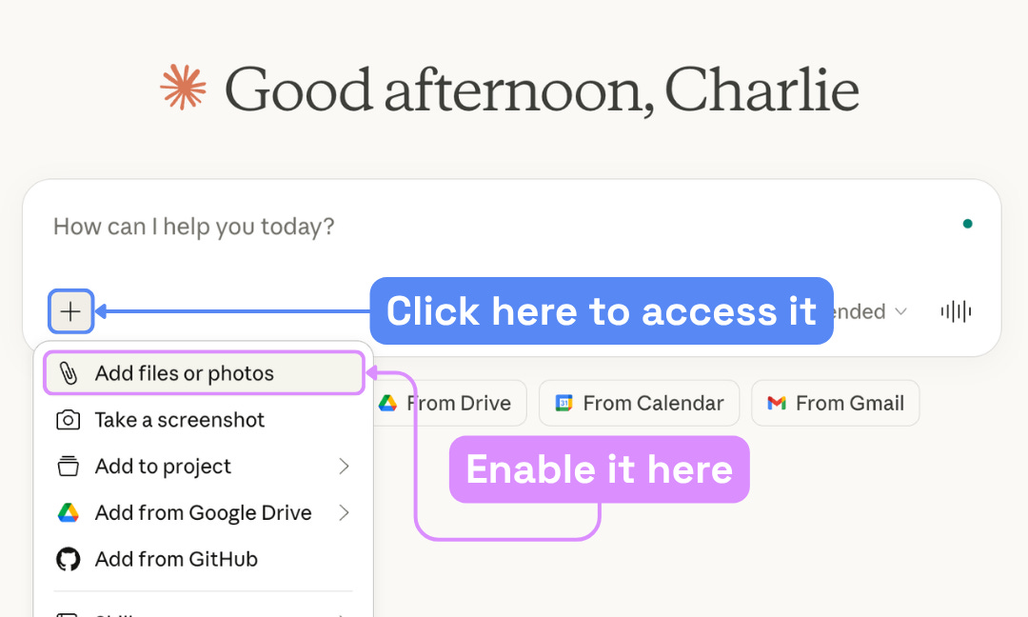Image resolution: width=1028 pixels, height=617 pixels.
Task: Select Add from GitHub in the menu
Action: coord(176,559)
